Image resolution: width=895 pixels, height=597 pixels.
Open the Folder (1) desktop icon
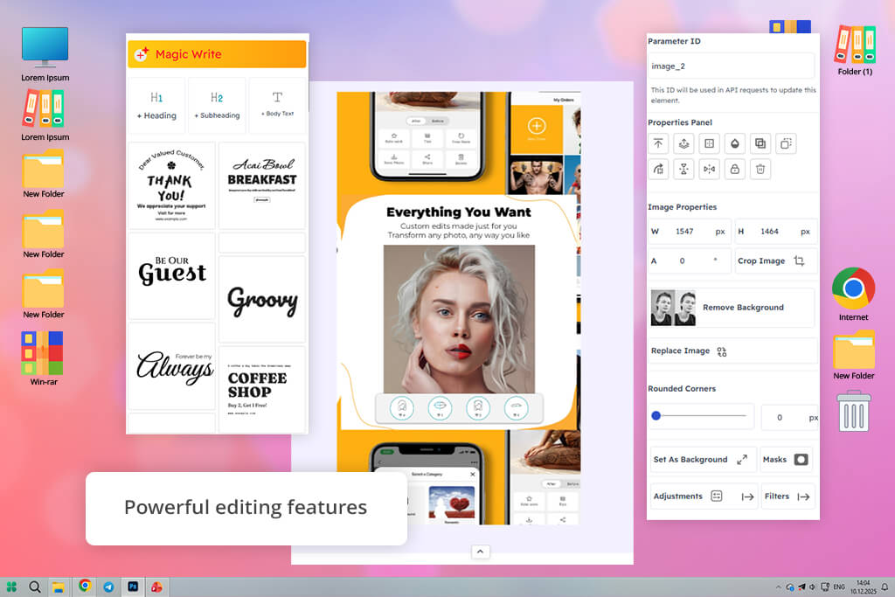pyautogui.click(x=855, y=50)
